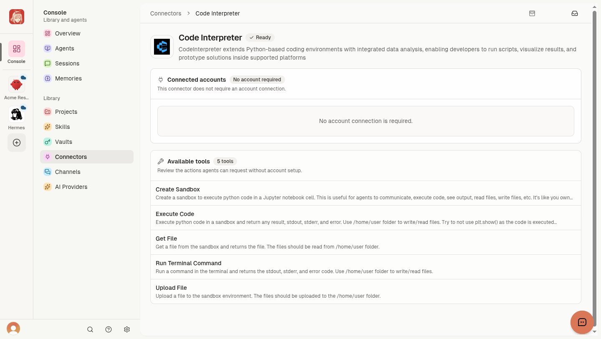Screen dimensions: 601x339
Task: Open the Execute Code tool row
Action: [x=366, y=218]
